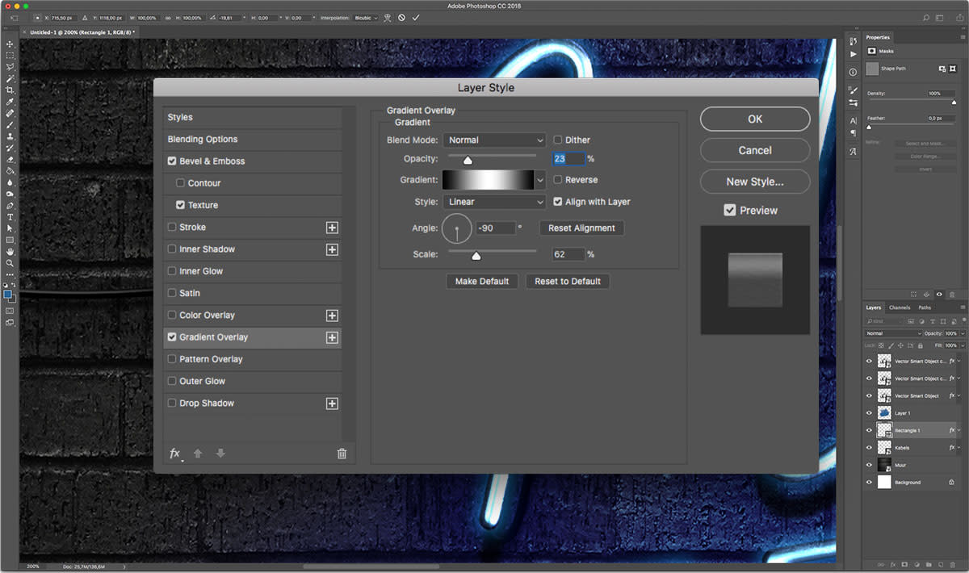Click the New Style... button

[x=755, y=182]
